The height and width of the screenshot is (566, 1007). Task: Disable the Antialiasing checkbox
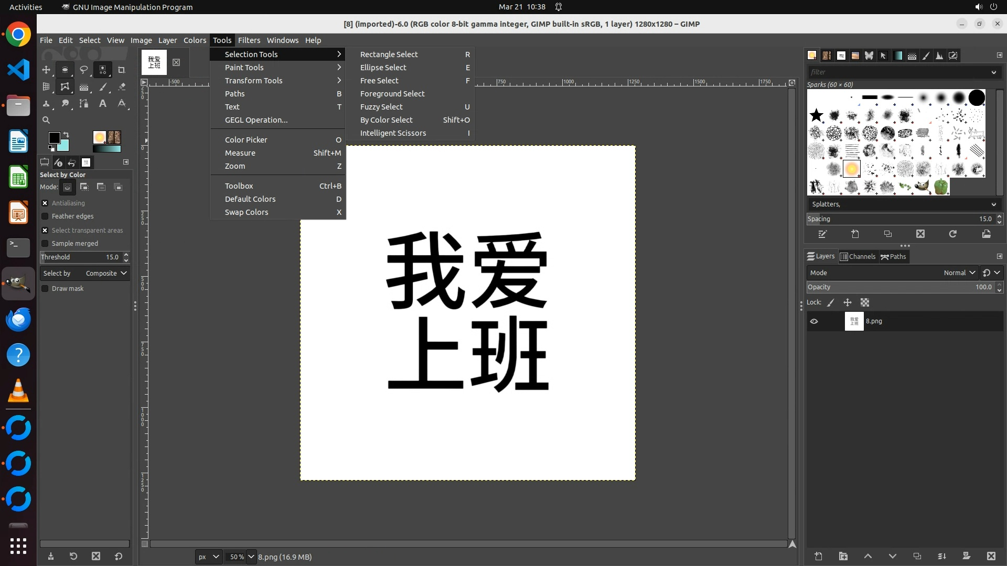(x=45, y=203)
